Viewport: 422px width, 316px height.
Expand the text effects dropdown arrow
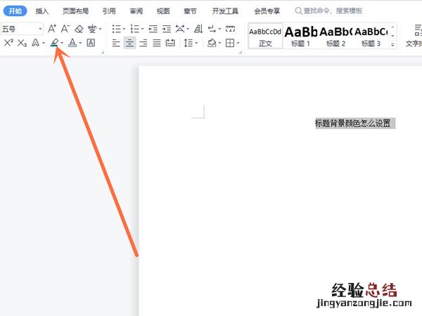coord(44,43)
